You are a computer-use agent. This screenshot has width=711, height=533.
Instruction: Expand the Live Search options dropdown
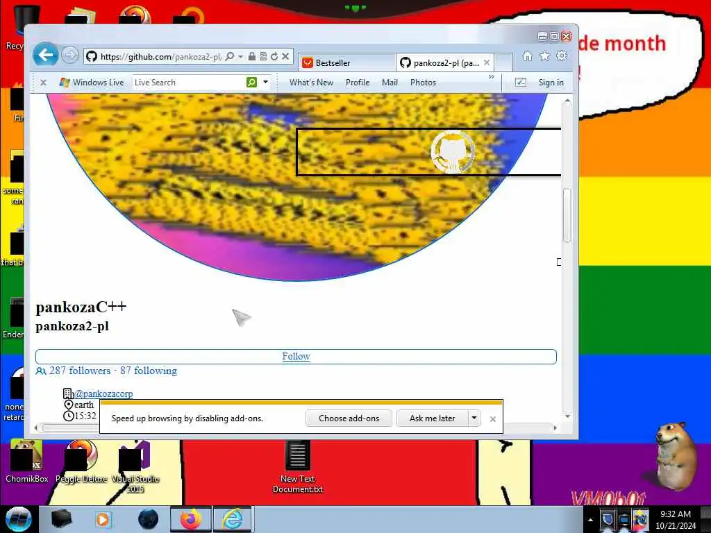(x=266, y=82)
